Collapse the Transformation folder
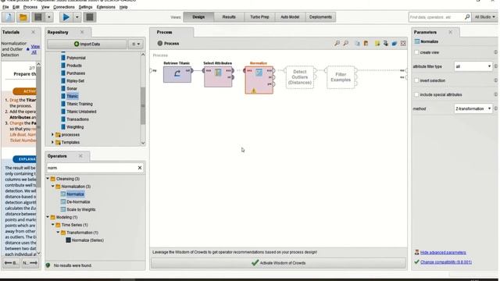500x281 pixels. click(x=58, y=233)
